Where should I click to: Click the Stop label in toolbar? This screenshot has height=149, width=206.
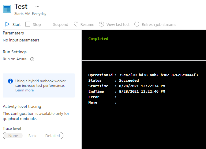(x=37, y=24)
